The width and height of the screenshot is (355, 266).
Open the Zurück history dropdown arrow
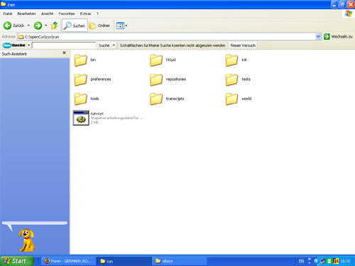coord(28,26)
